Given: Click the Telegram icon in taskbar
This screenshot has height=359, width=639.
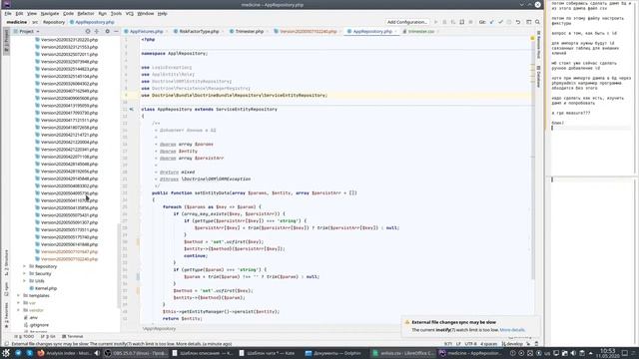Looking at the screenshot, I should tap(18, 353).
